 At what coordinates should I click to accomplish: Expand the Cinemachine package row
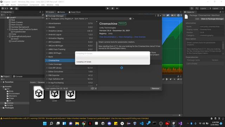pyautogui.click(x=47, y=60)
